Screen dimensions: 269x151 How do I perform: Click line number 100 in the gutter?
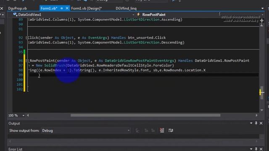(x=20, y=80)
